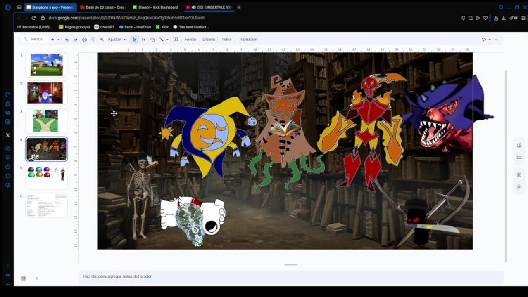Click the Menús search box
This screenshot has height=297, width=528.
pyautogui.click(x=34, y=39)
